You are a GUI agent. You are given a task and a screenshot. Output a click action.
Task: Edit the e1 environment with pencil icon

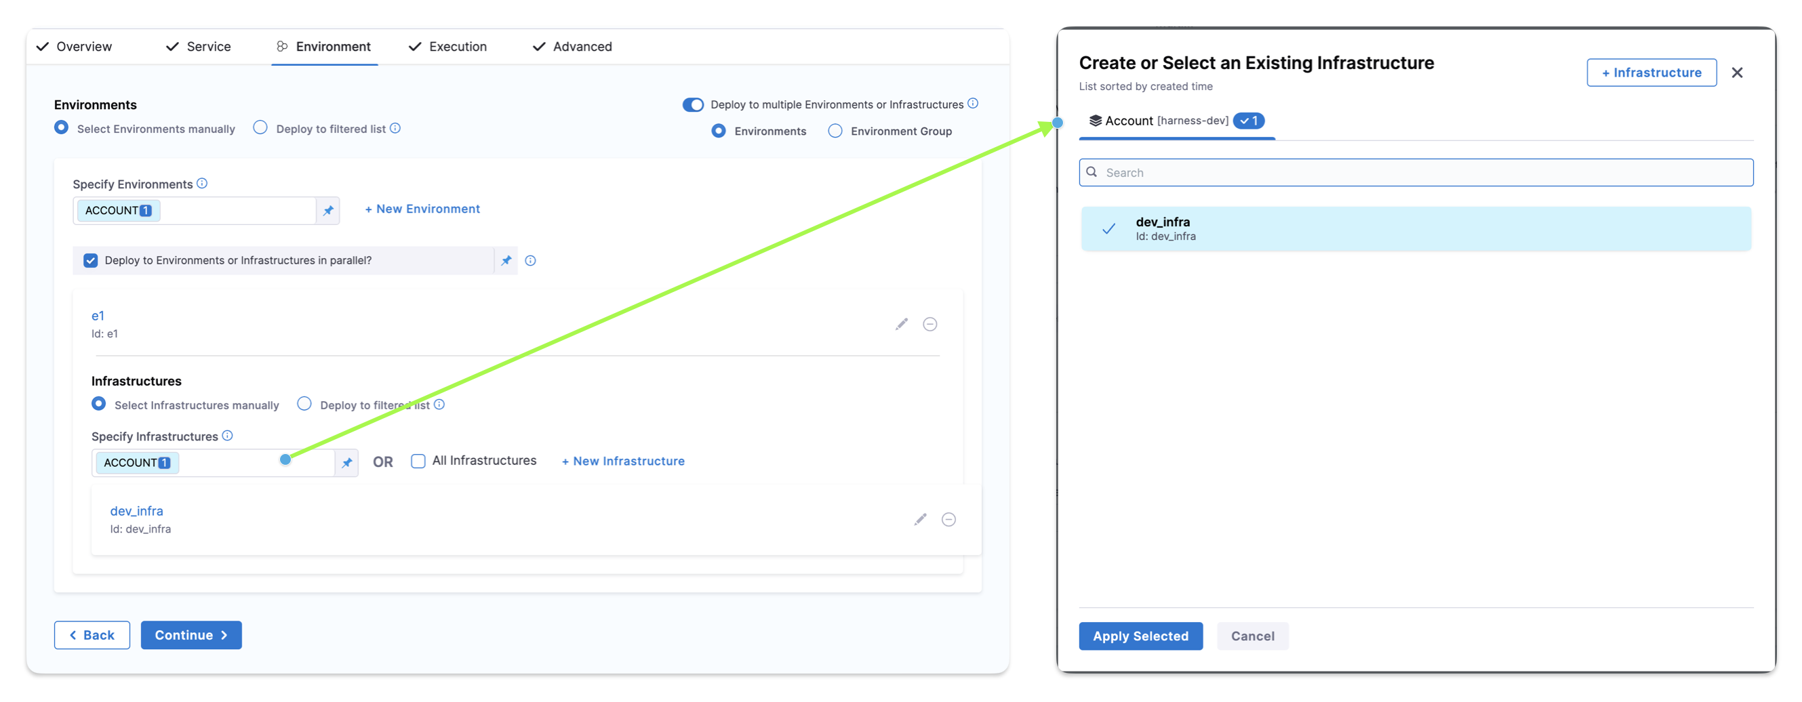click(x=901, y=325)
